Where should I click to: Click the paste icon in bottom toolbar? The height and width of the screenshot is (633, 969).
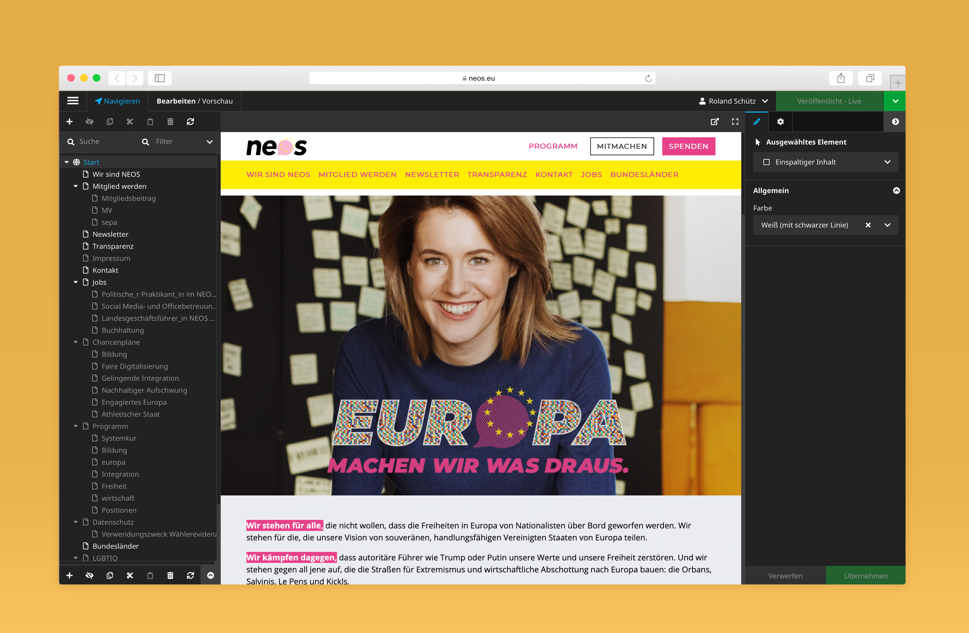[150, 575]
